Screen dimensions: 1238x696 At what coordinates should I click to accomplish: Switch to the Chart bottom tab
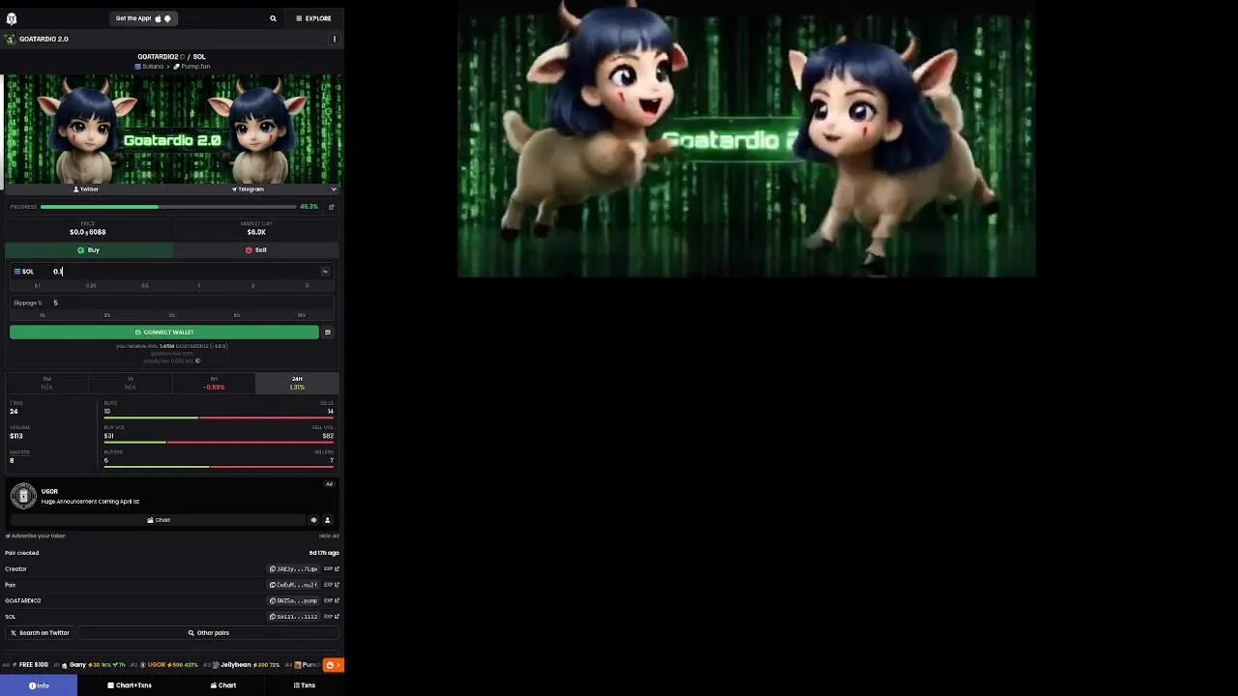tap(223, 685)
